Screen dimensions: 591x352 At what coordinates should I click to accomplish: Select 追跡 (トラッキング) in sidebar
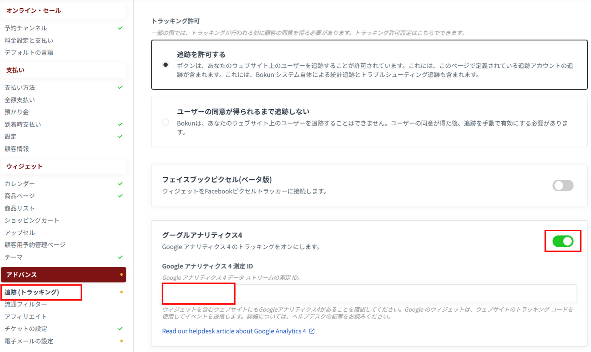pos(32,292)
